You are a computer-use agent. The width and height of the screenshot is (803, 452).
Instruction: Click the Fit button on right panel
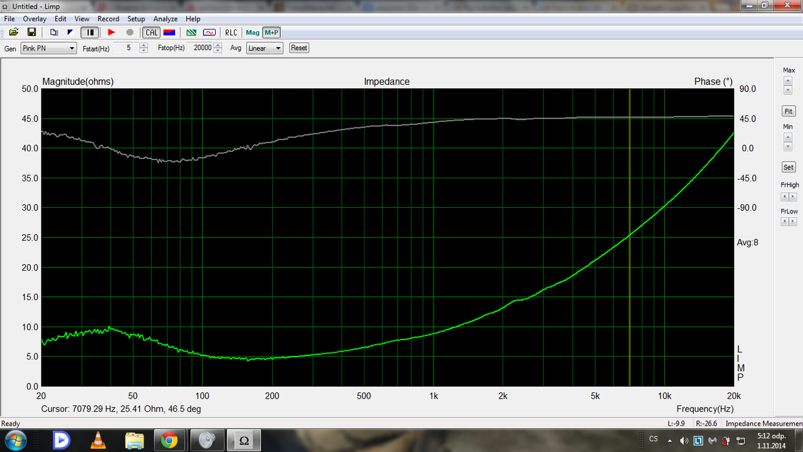pos(789,111)
